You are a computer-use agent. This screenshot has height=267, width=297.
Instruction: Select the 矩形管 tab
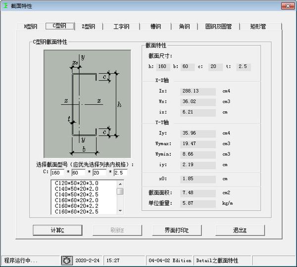[x=258, y=27]
